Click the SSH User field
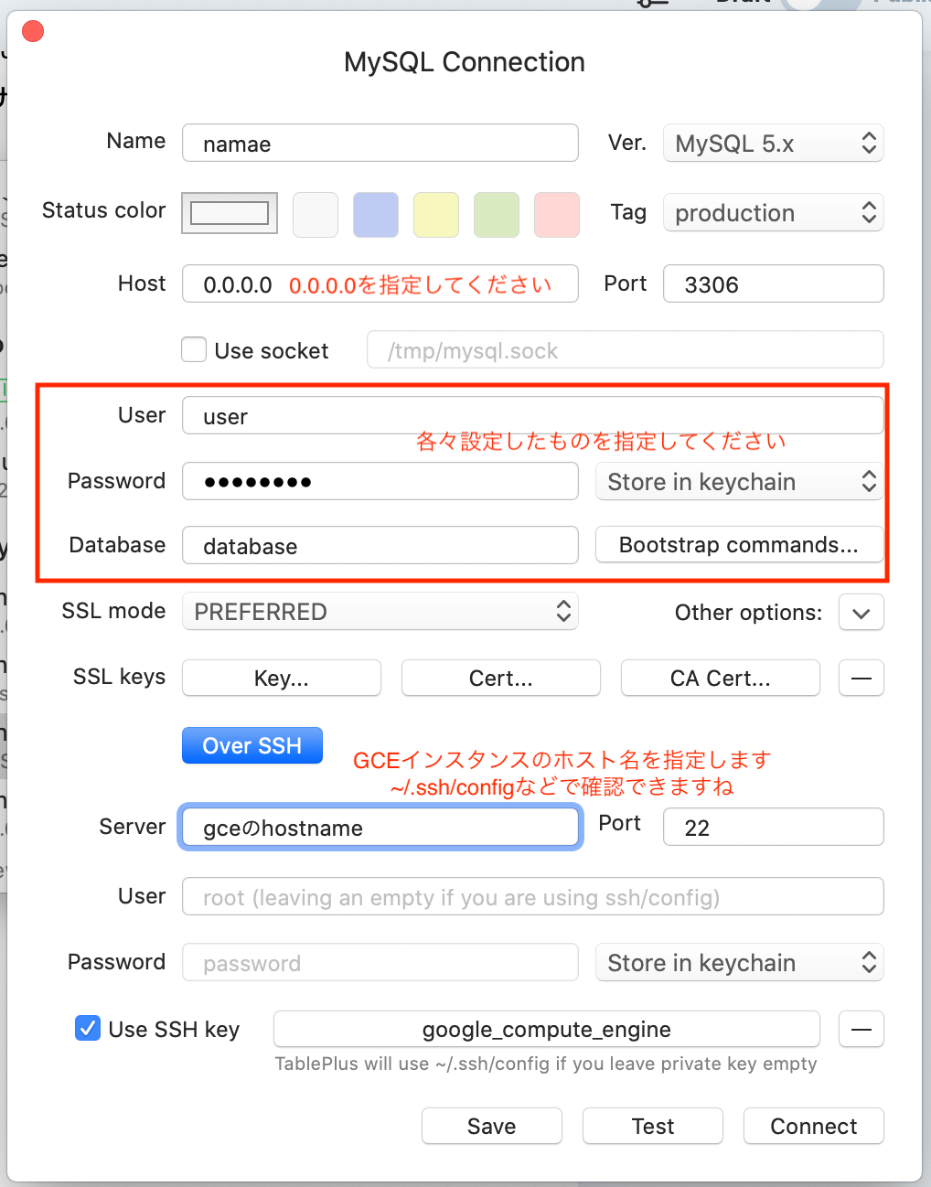This screenshot has height=1187, width=931. tap(533, 896)
